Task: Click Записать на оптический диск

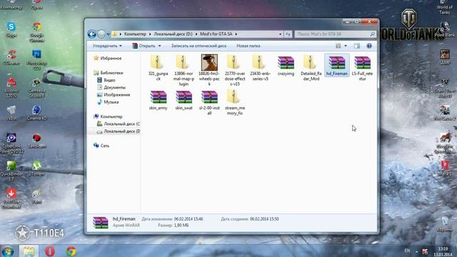Action: tap(199, 46)
